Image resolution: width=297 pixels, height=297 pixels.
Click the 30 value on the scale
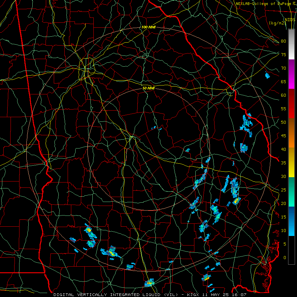(283, 176)
